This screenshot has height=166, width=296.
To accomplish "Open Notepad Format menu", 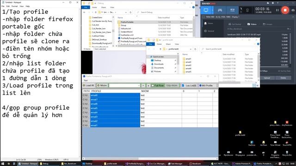I will 14,6.
